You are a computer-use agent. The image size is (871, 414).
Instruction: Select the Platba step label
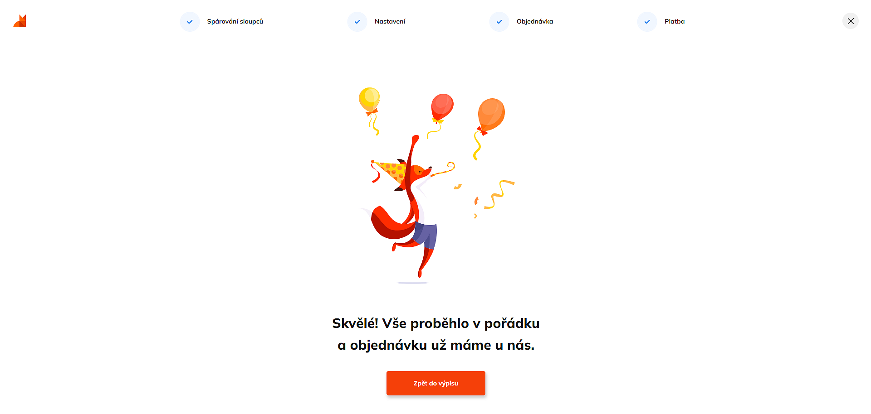(x=675, y=21)
